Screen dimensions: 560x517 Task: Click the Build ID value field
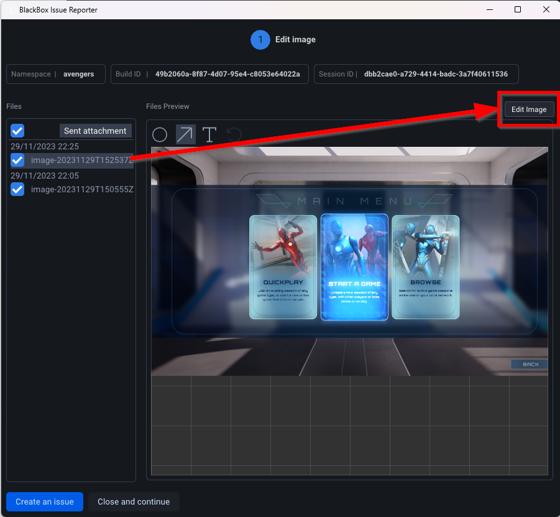coord(209,74)
